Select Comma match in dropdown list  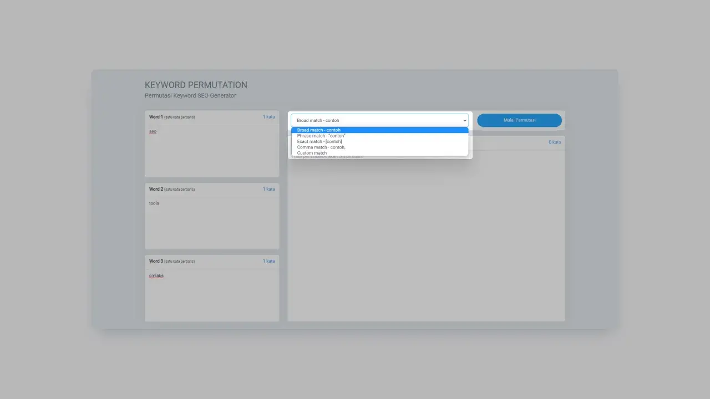tap(321, 147)
